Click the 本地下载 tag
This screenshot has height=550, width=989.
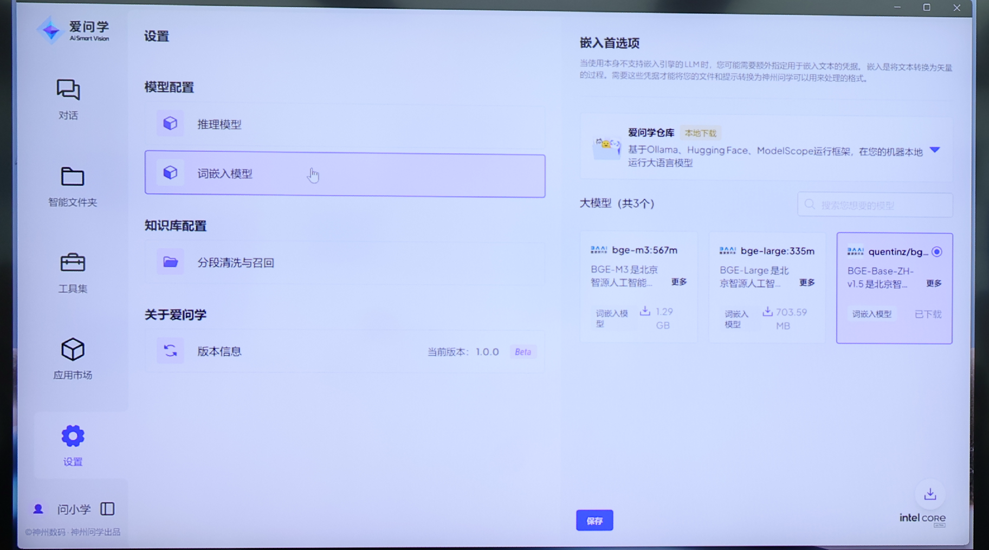pyautogui.click(x=700, y=133)
